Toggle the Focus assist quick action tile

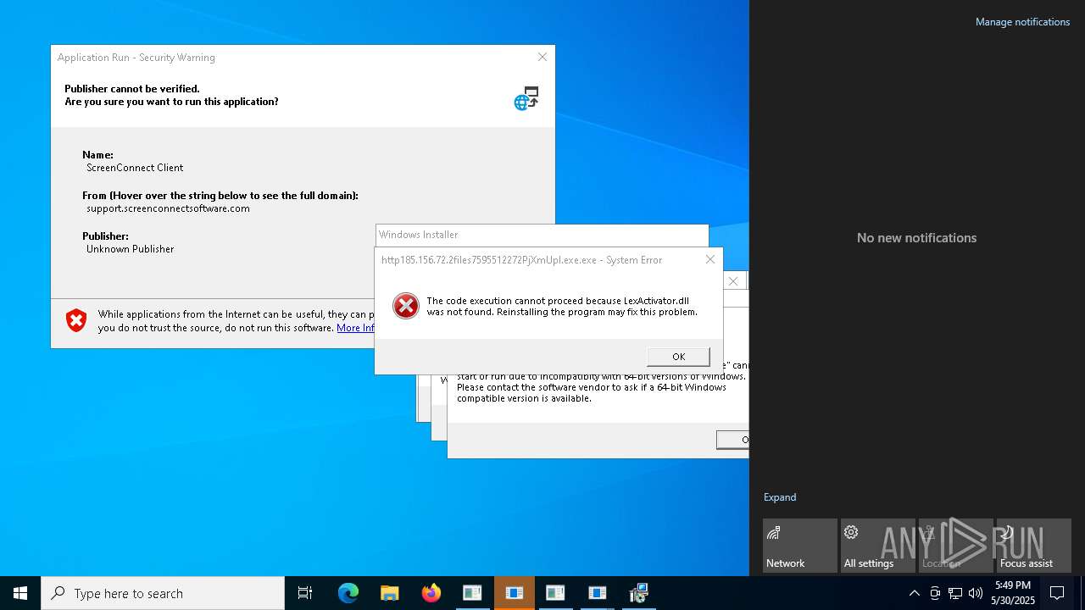tap(1034, 546)
